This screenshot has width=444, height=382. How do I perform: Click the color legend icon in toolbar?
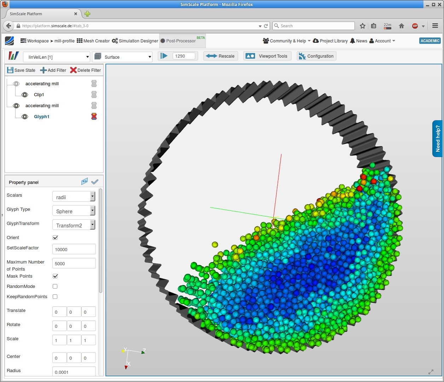(x=13, y=56)
